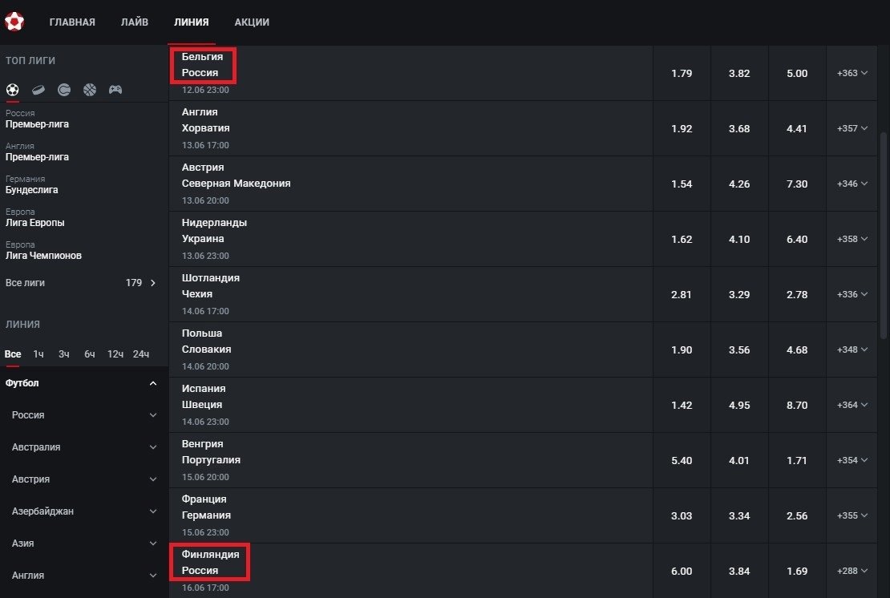
Task: Select the hockey puck sport icon
Action: (38, 90)
